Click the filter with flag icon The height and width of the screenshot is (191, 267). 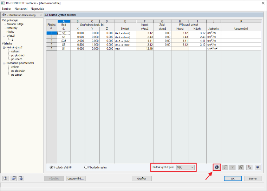pyautogui.click(x=225, y=167)
